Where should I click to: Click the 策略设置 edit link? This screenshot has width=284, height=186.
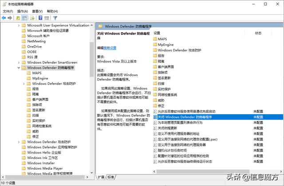pos(110,48)
